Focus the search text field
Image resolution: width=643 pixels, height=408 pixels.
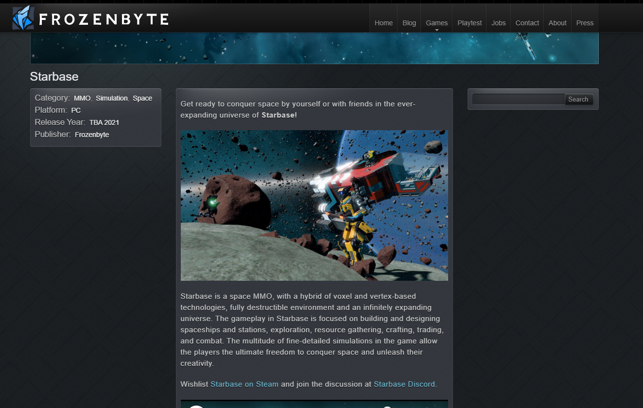[x=518, y=99]
